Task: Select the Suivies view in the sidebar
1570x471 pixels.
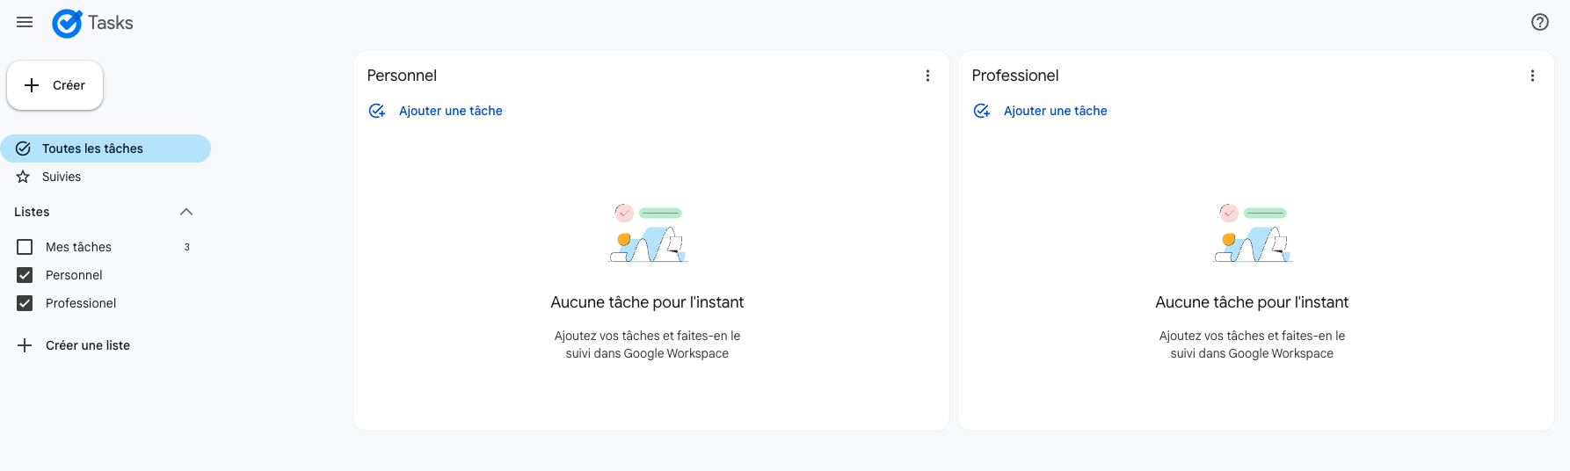Action: (x=105, y=177)
